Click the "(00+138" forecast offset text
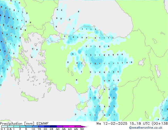 (160, 124)
